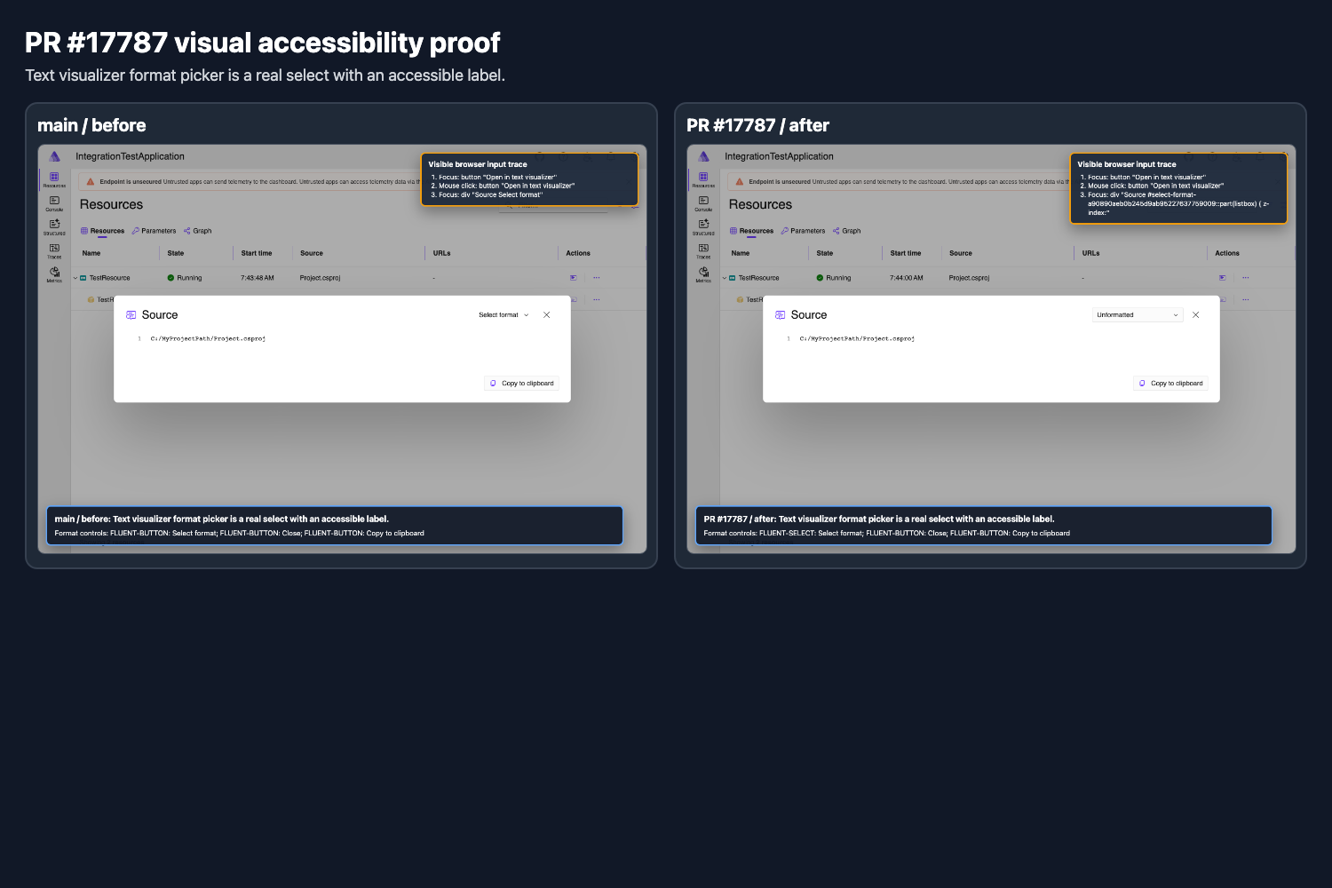
Task: Click the 7:44:00 AM start time cell
Action: [907, 278]
